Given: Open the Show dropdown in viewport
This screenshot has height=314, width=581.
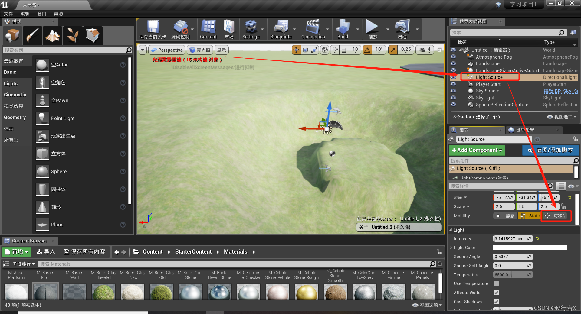Looking at the screenshot, I should click(222, 50).
